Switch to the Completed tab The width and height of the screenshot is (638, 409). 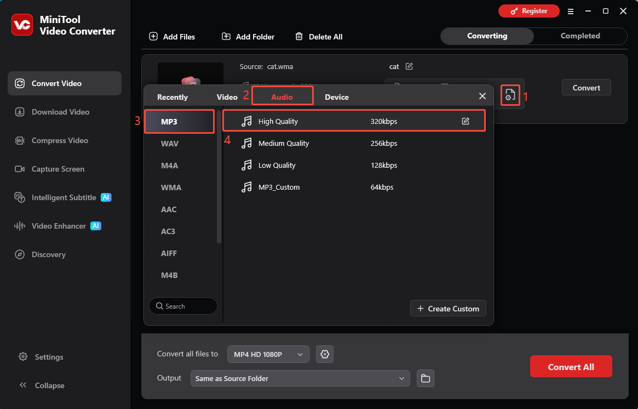(x=580, y=36)
